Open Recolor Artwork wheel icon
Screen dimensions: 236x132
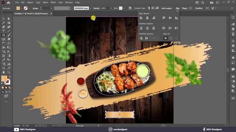pyautogui.click(x=130, y=8)
